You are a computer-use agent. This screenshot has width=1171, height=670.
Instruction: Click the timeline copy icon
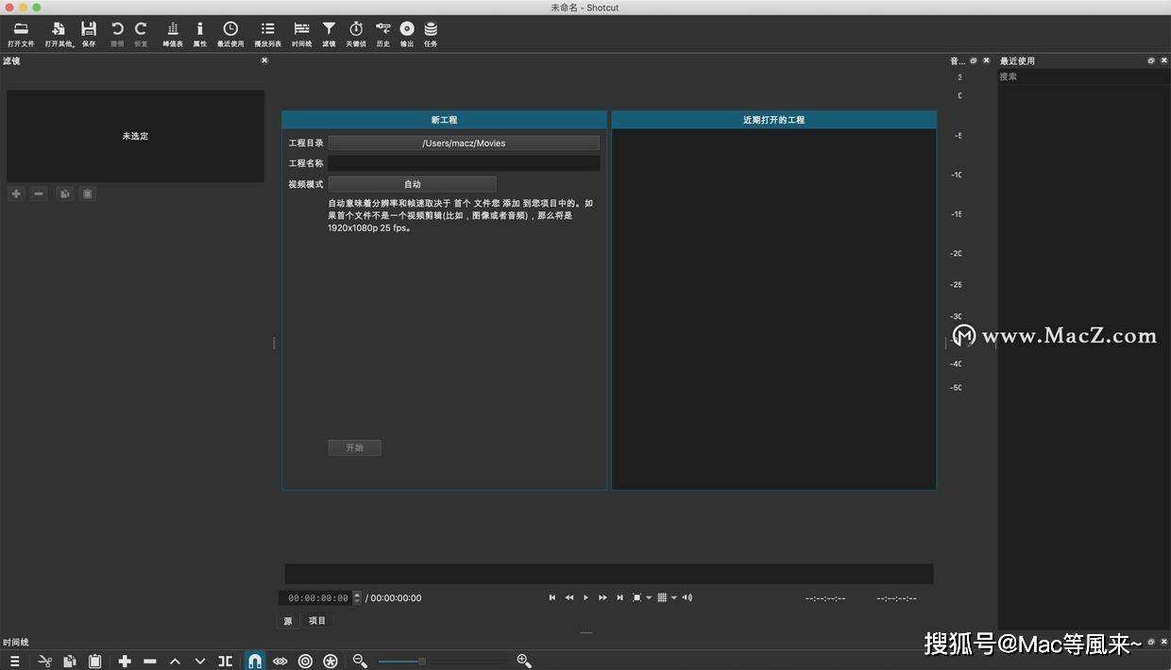click(x=69, y=662)
